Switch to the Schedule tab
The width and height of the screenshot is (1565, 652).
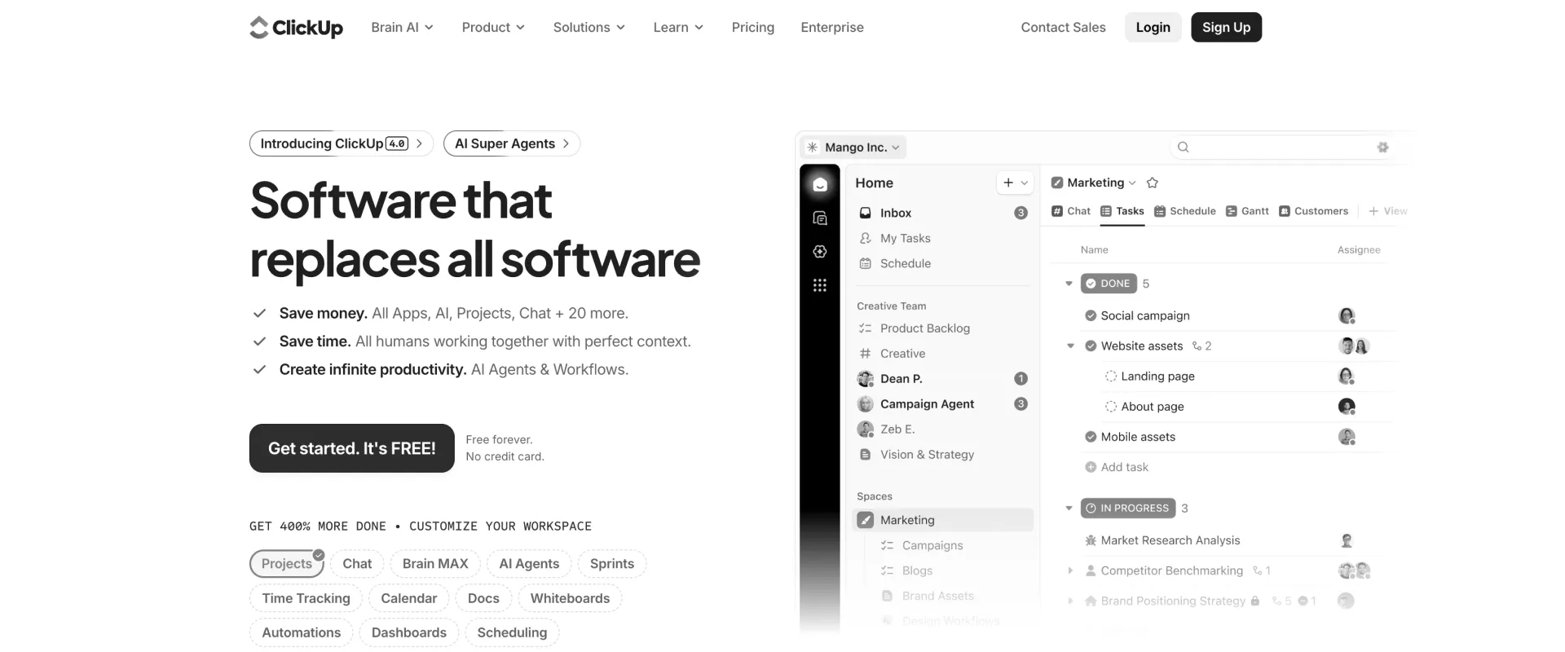tap(1185, 211)
